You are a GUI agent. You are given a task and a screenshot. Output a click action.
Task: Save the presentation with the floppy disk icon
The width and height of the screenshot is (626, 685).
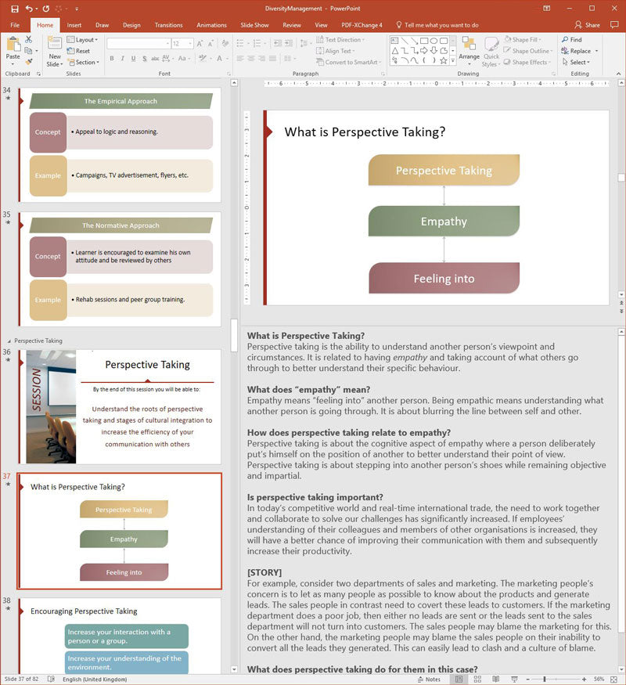click(x=15, y=9)
